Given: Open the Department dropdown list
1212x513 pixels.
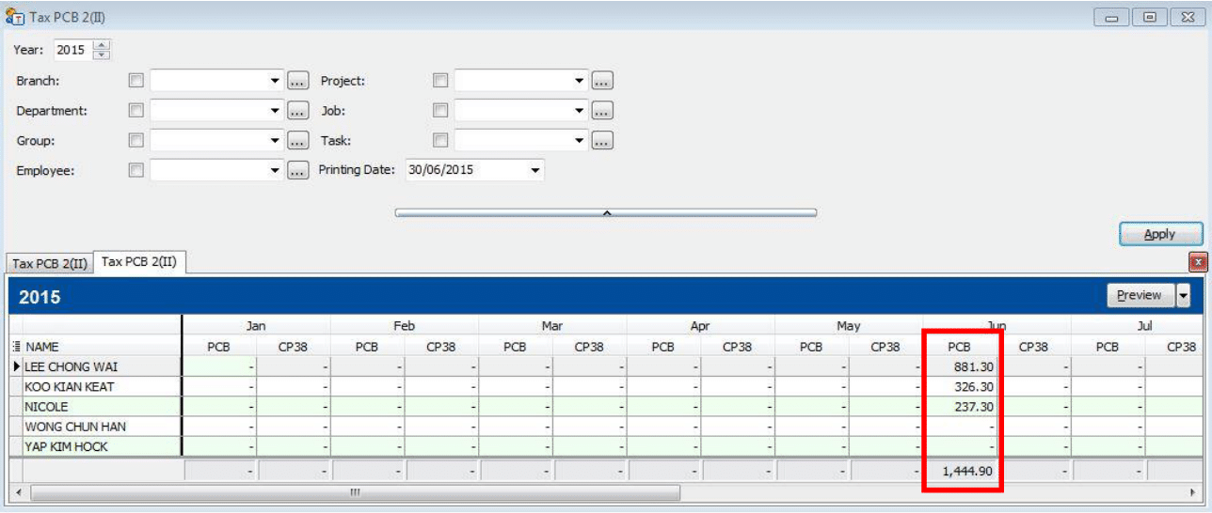Looking at the screenshot, I should click(275, 111).
